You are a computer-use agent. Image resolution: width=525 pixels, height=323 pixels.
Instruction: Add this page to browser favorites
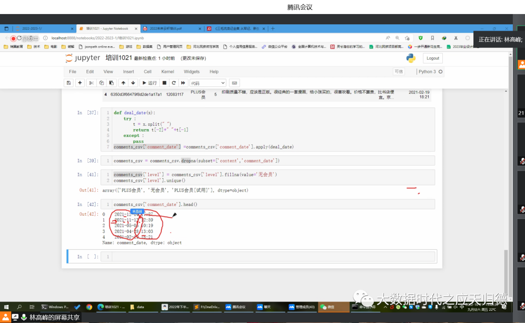(407, 38)
